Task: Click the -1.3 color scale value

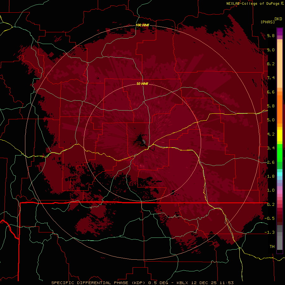Action: [269, 232]
